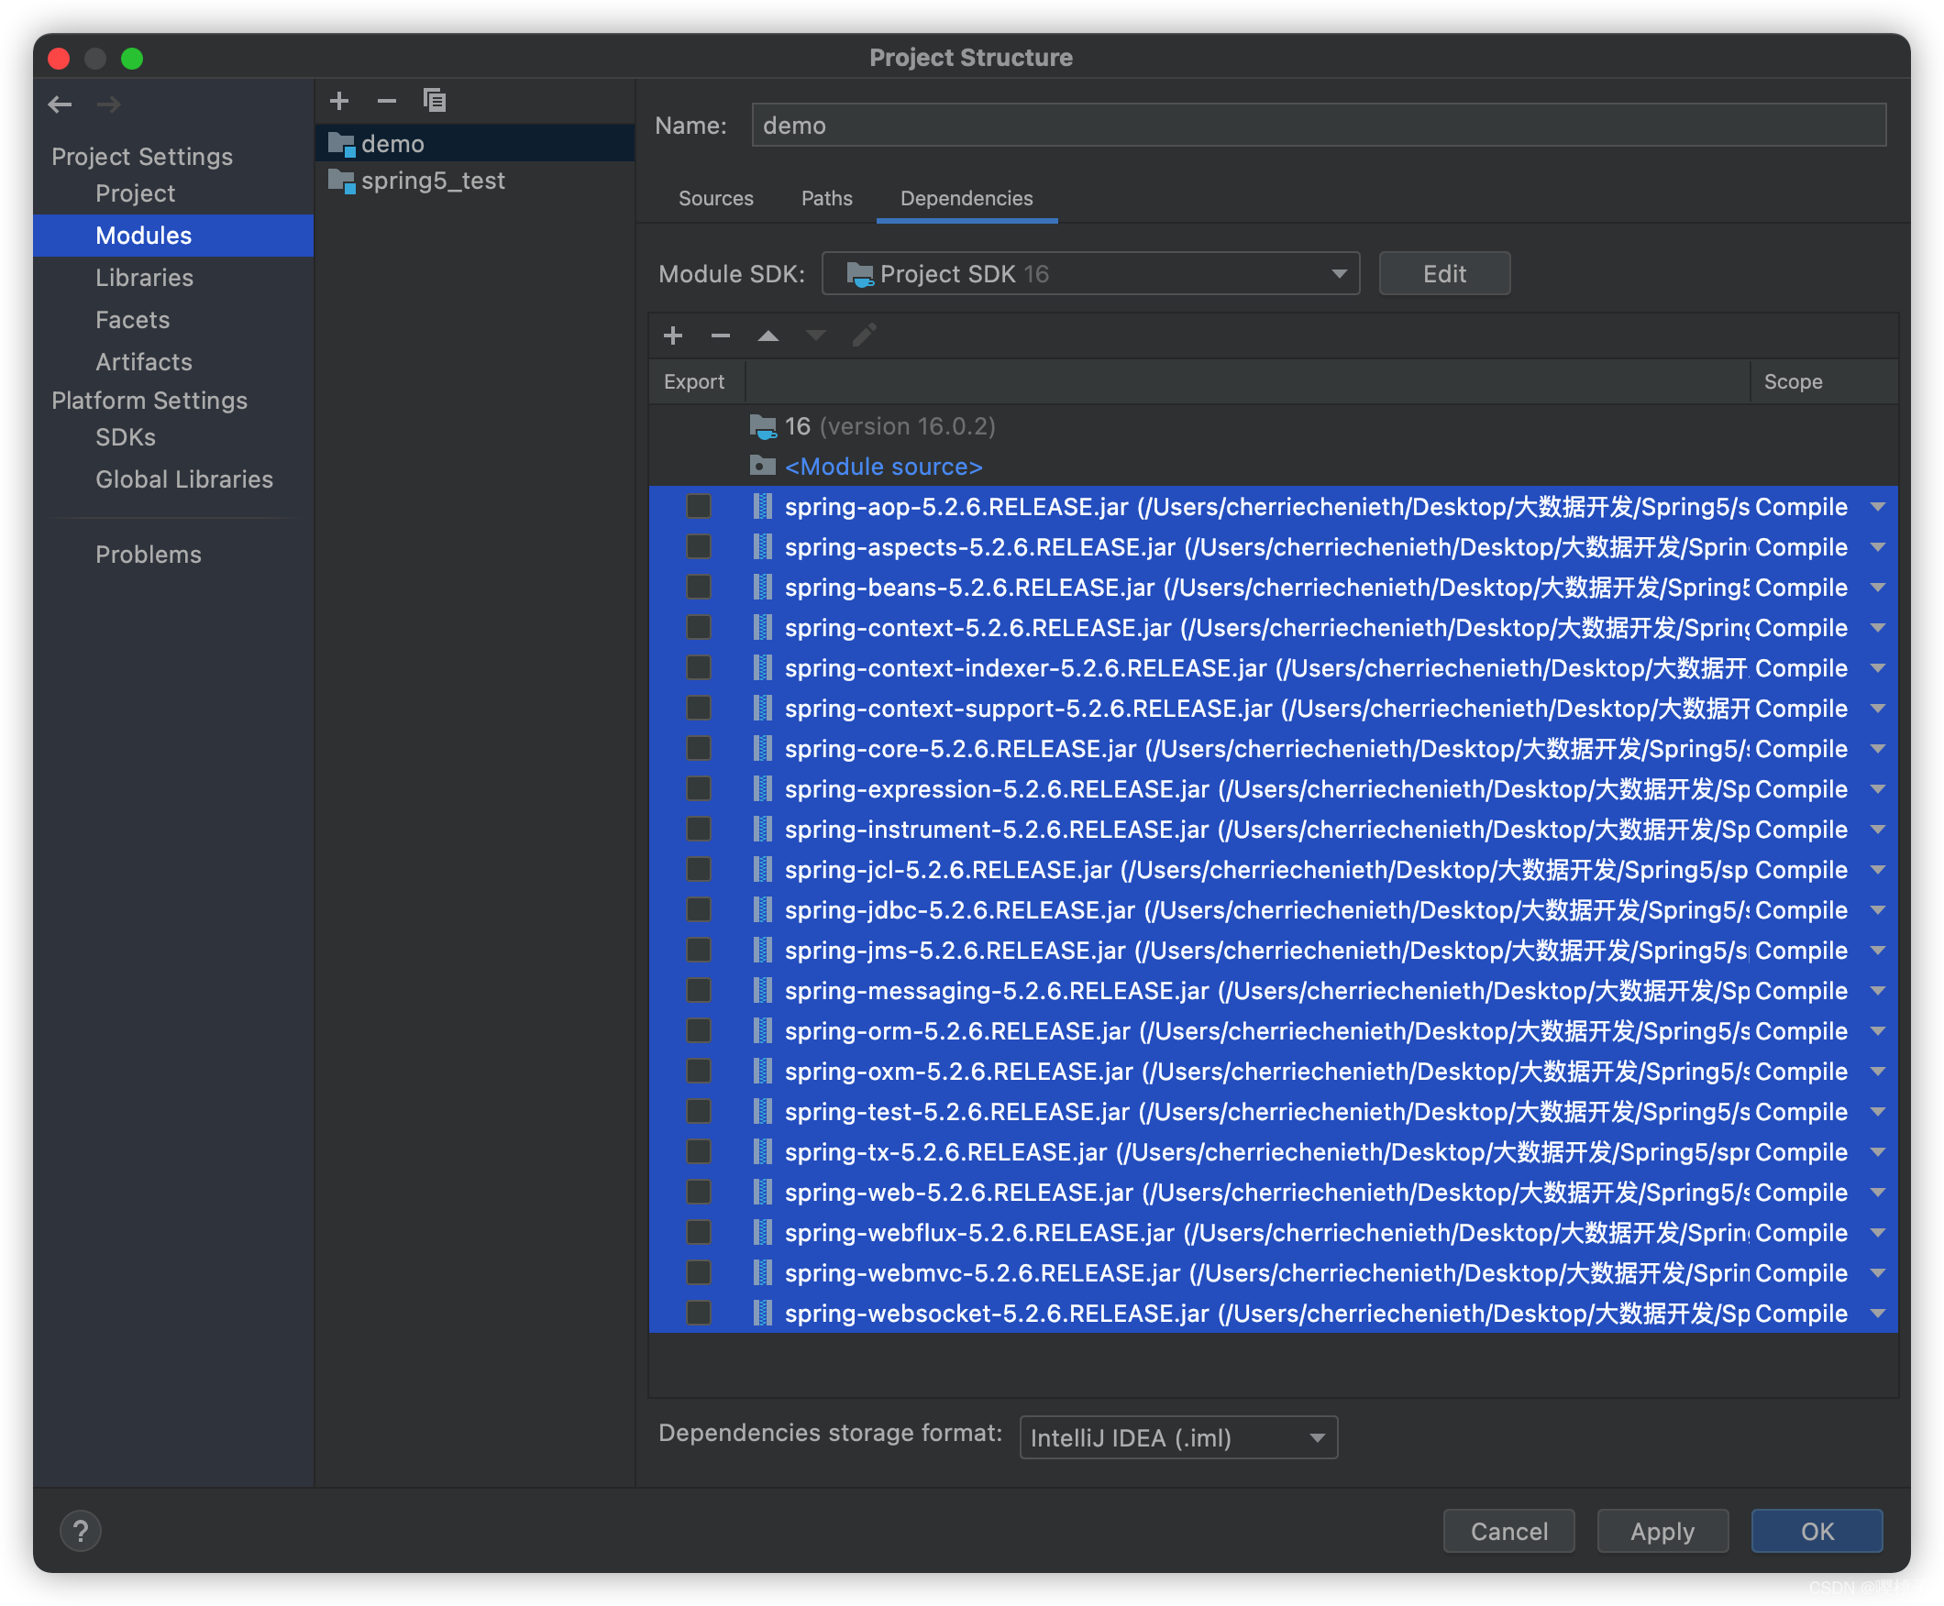Image resolution: width=1944 pixels, height=1606 pixels.
Task: Click the Apply button
Action: point(1662,1531)
